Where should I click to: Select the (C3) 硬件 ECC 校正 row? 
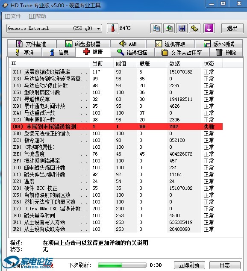pyautogui.click(x=117, y=188)
